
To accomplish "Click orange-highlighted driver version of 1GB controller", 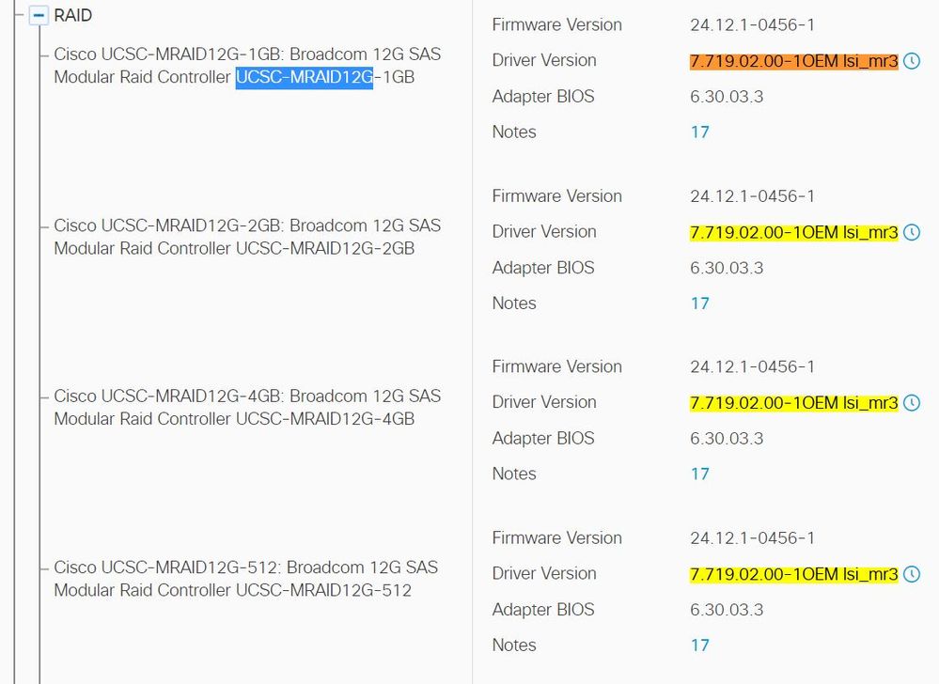I will 794,61.
